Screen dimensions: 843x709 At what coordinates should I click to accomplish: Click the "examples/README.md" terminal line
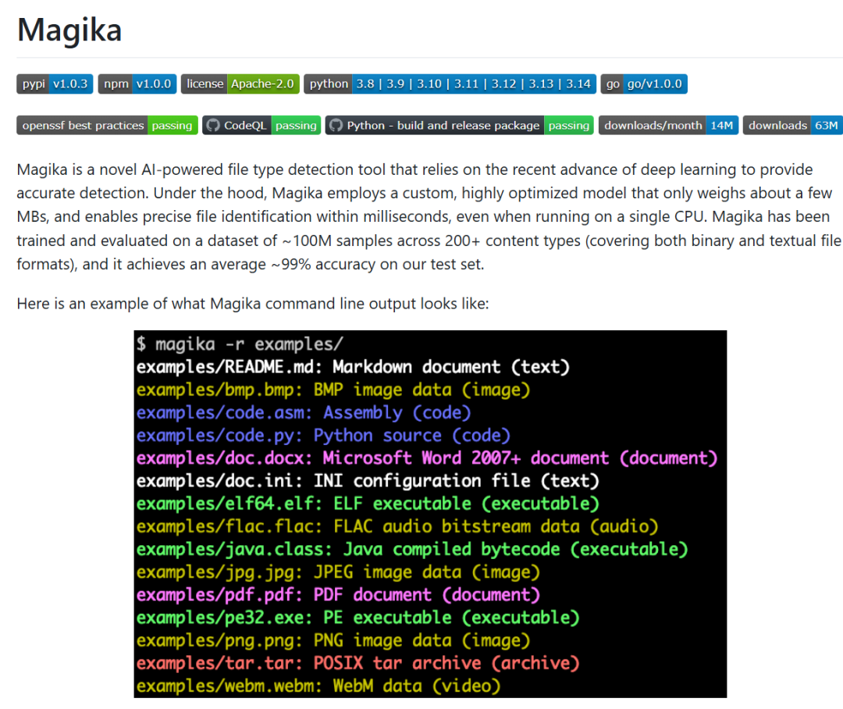click(x=353, y=368)
